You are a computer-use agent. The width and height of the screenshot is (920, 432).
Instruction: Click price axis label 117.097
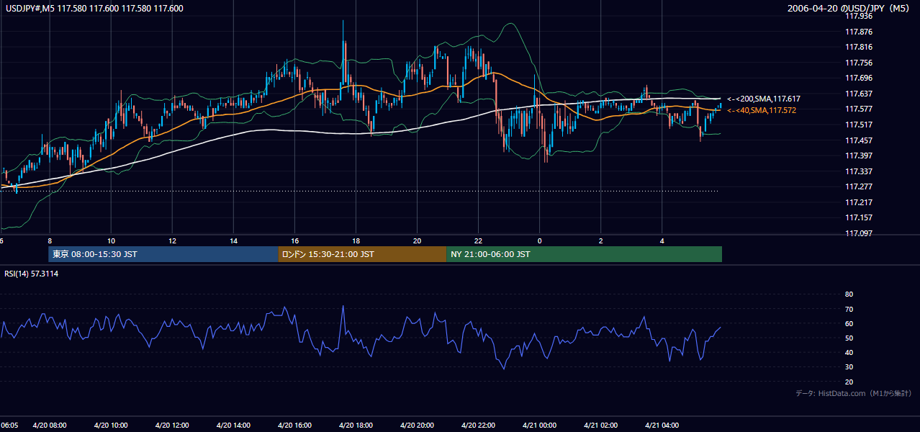tap(859, 233)
